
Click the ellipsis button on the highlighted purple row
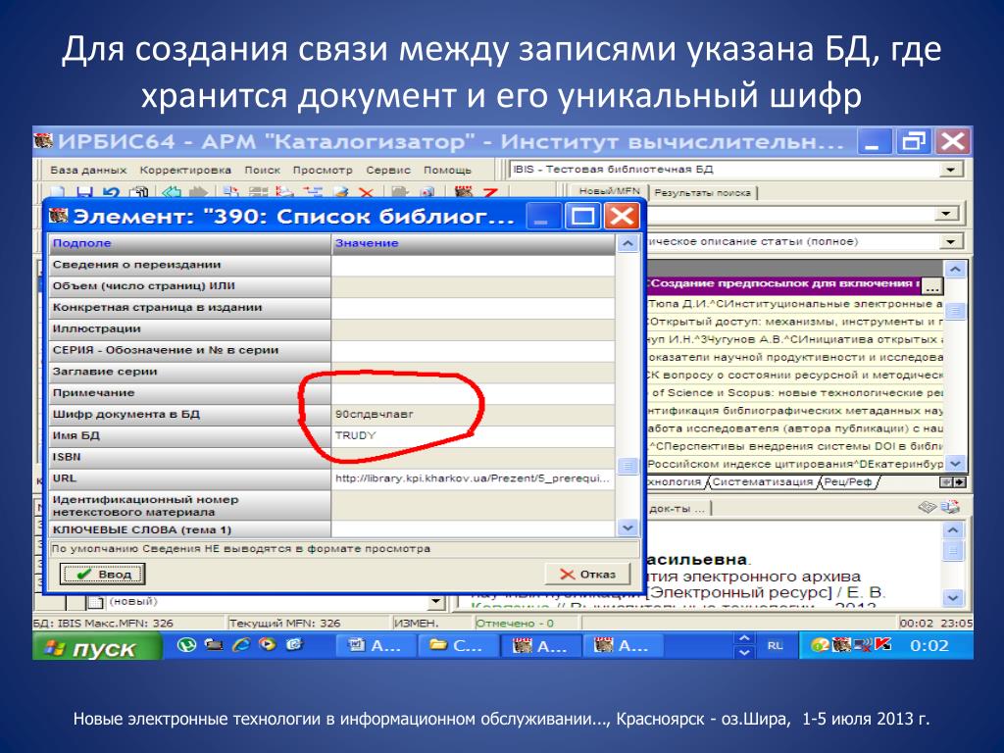point(932,285)
